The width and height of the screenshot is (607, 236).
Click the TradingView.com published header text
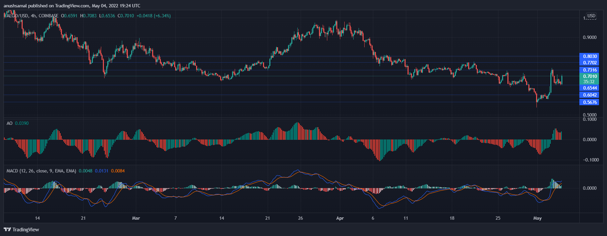[x=72, y=6]
